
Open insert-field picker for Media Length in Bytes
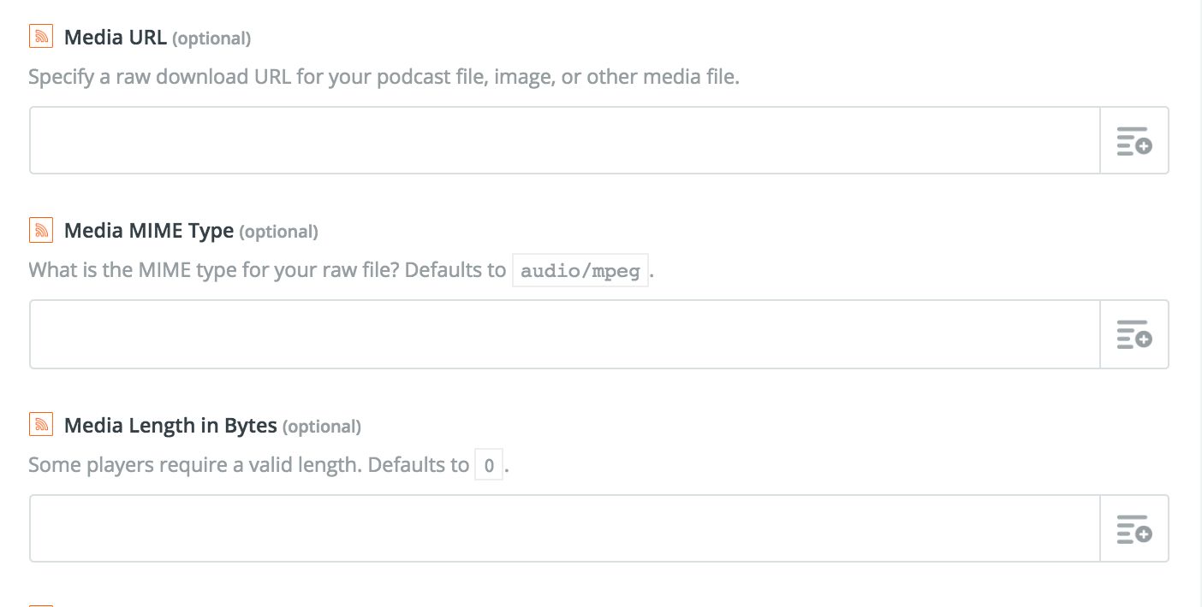tap(1134, 528)
